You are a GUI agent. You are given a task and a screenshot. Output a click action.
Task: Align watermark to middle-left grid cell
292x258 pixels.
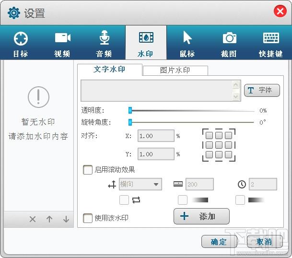coord(209,145)
